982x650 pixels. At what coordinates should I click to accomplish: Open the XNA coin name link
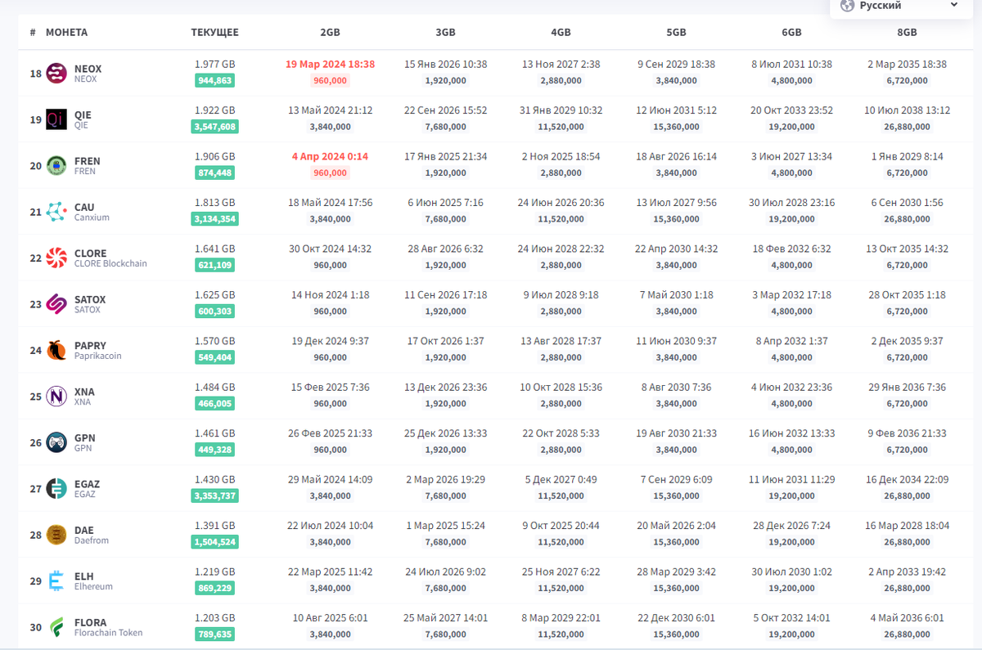tap(84, 392)
